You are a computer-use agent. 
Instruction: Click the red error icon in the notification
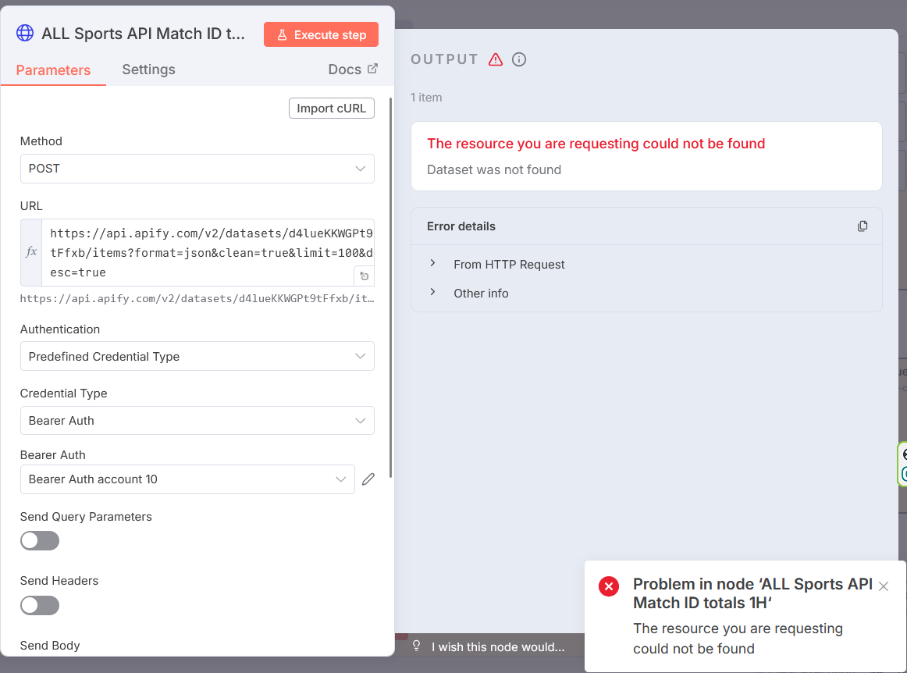pos(609,586)
